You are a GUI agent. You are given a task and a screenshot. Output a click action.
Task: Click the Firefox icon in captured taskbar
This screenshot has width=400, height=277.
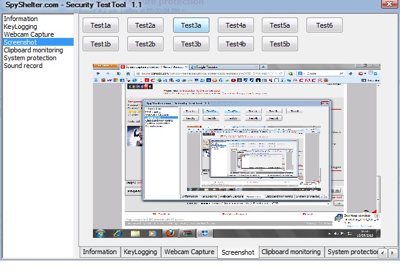click(x=170, y=233)
